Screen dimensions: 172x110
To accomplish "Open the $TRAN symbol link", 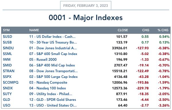I will click(x=9, y=71).
